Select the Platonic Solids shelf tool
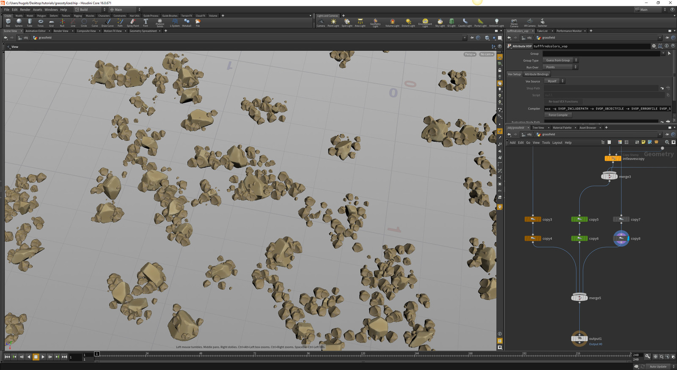This screenshot has width=677, height=370. (x=160, y=23)
